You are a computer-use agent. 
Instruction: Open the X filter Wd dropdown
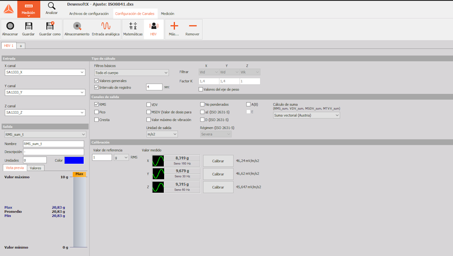click(209, 72)
